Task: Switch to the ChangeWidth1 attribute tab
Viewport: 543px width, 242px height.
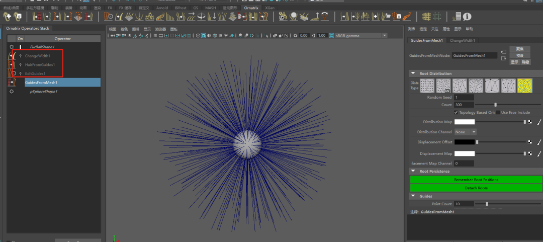Action: [x=463, y=40]
